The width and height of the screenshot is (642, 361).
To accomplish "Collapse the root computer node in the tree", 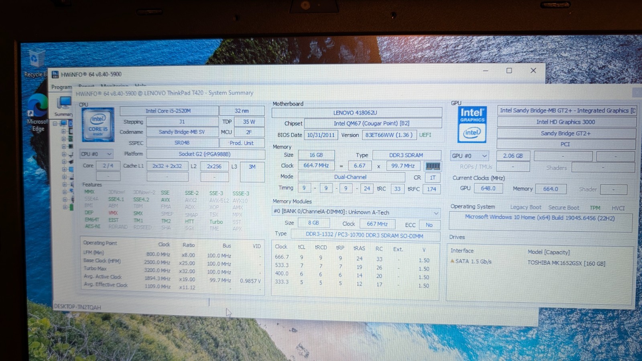I will (55, 124).
